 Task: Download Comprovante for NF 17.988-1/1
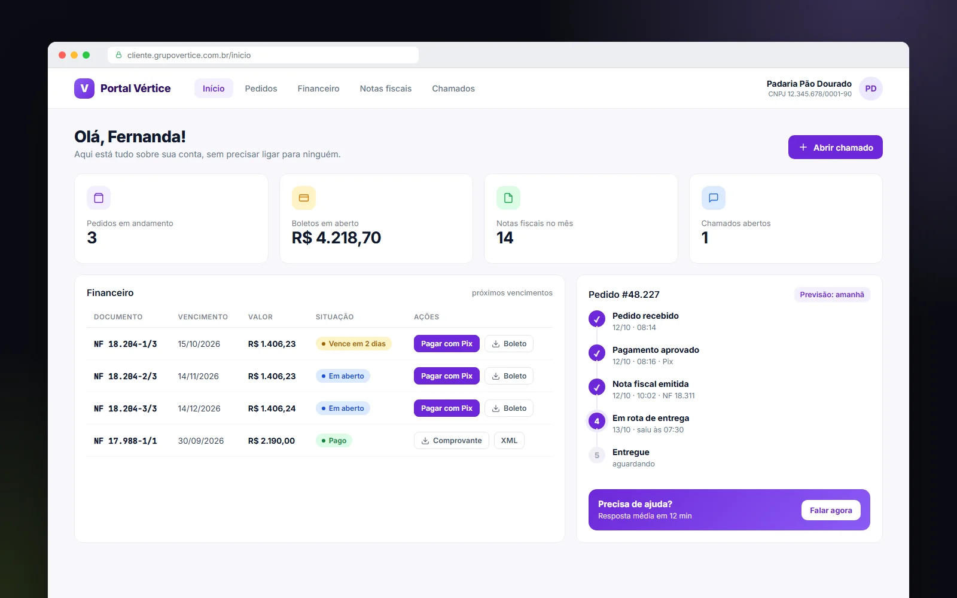(452, 441)
